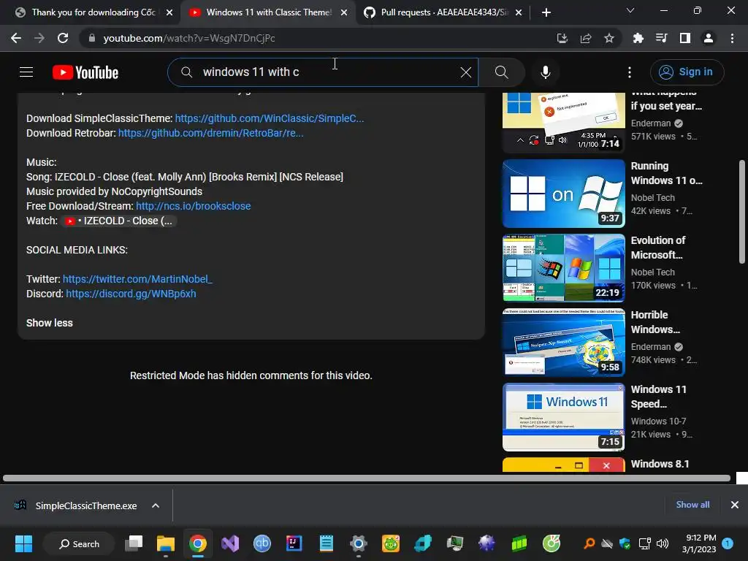Click the Sign in button
Screen dimensions: 748x561
click(687, 72)
